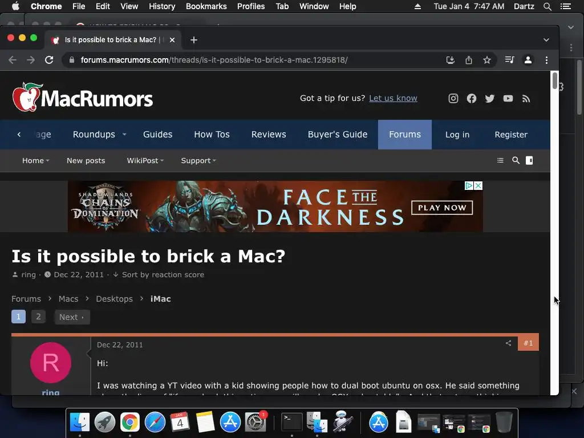
Task: Bookmark this page with the star icon
Action: pyautogui.click(x=487, y=60)
